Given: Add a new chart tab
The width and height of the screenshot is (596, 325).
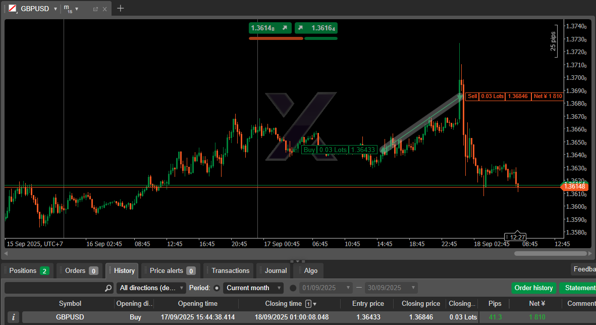Looking at the screenshot, I should click(120, 9).
